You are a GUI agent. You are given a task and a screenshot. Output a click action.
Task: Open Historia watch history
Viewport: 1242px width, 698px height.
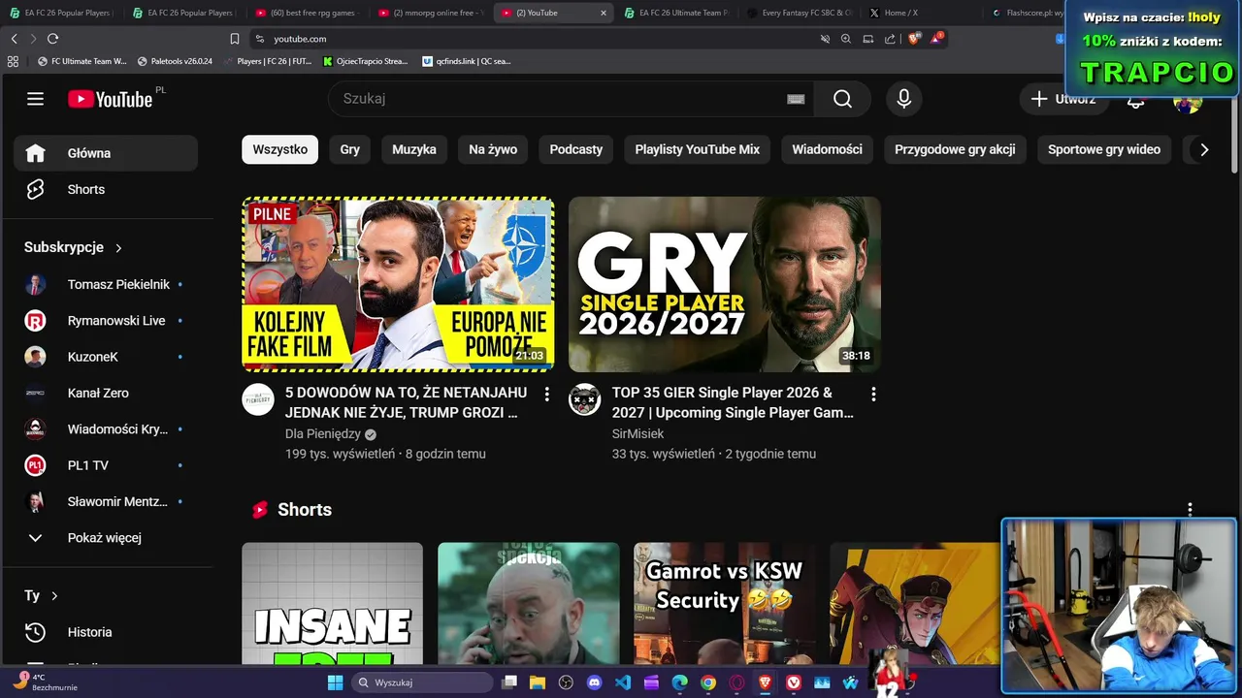pos(106,632)
